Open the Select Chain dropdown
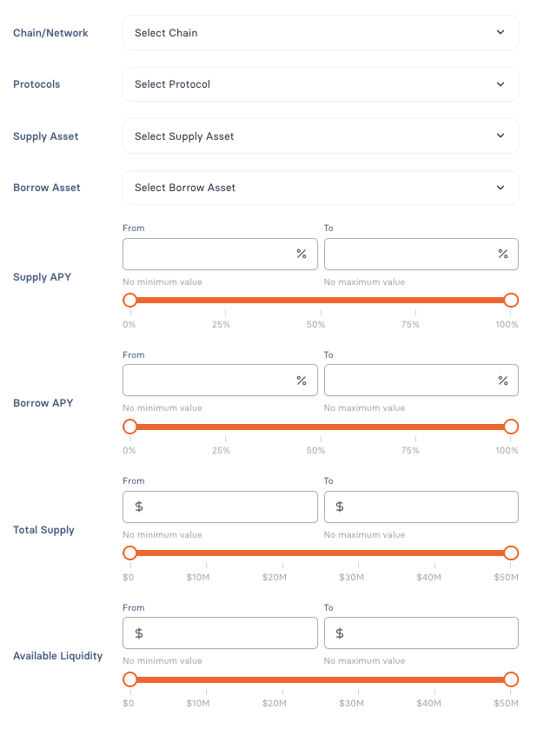Viewport: 537px width, 735px height. [x=320, y=33]
